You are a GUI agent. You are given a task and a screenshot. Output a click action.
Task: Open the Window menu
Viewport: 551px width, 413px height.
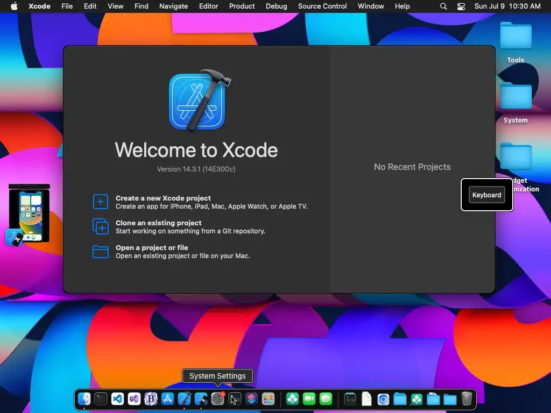371,6
